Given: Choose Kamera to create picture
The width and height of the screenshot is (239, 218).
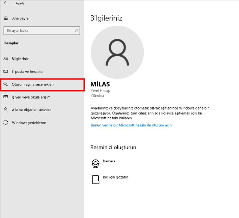Looking at the screenshot, I should (x=109, y=161).
